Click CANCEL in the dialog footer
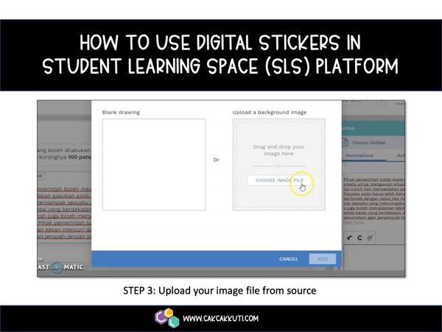442x332 pixels. 288,259
